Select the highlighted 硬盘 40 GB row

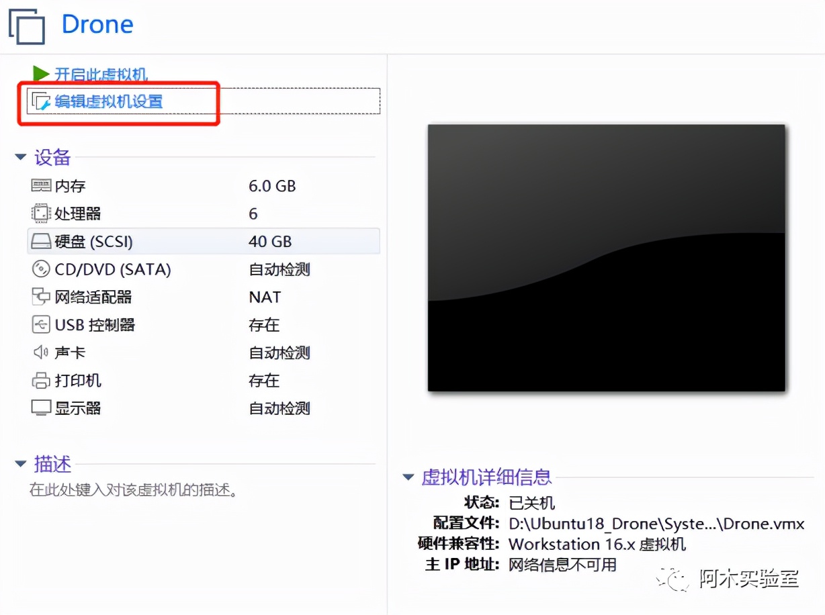pos(202,241)
